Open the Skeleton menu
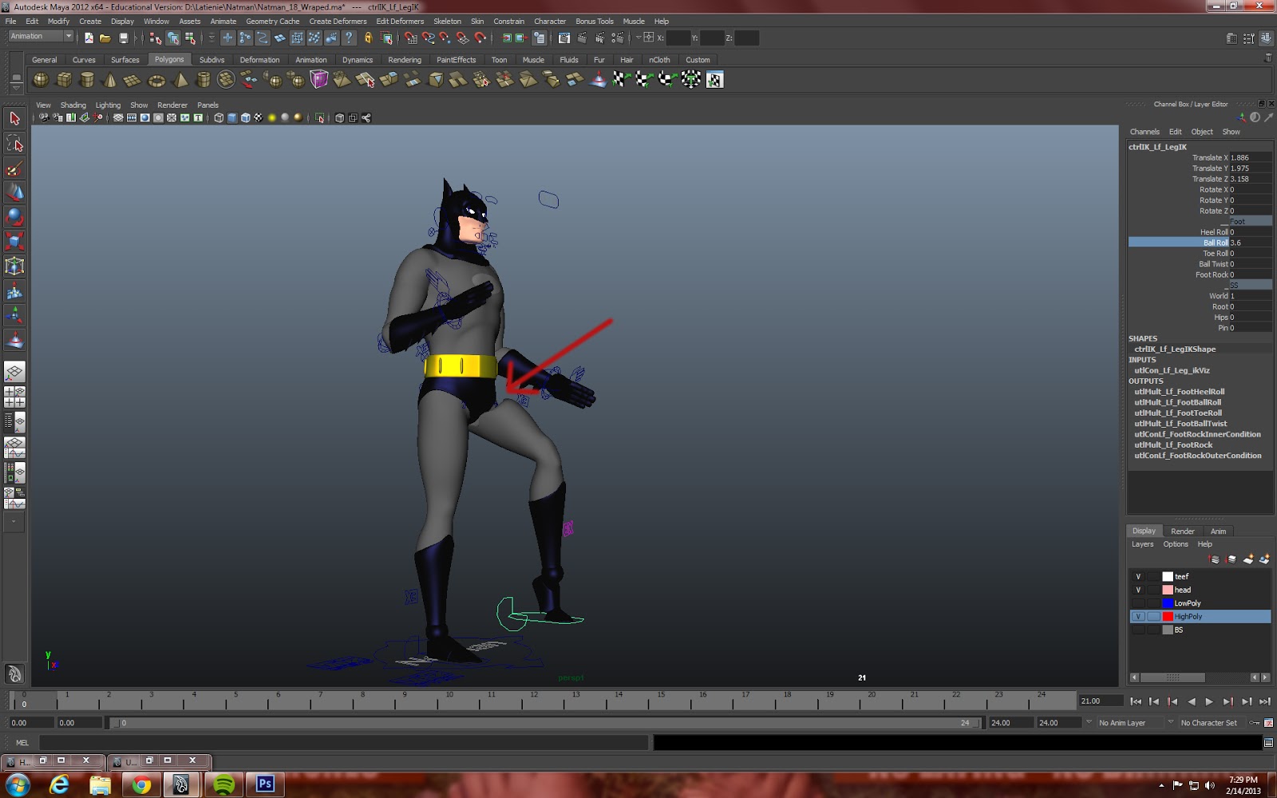The height and width of the screenshot is (798, 1277). (448, 21)
